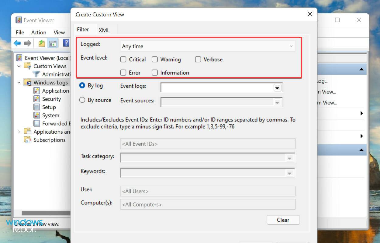Collapse the Windows Logs tree node
This screenshot has width=380, height=243.
pos(19,82)
